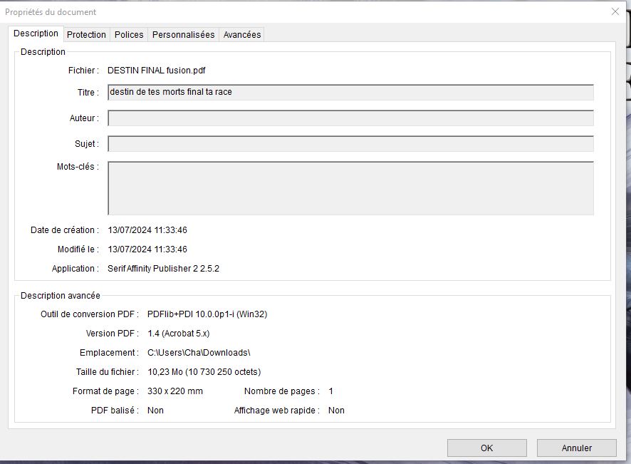Open the Protection tab
The width and height of the screenshot is (631, 464).
pyautogui.click(x=86, y=35)
